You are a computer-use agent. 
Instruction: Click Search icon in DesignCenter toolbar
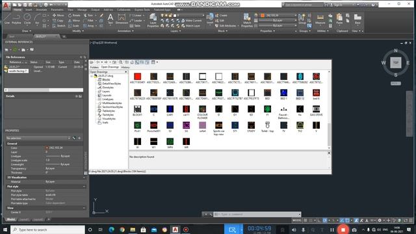(x=121, y=62)
